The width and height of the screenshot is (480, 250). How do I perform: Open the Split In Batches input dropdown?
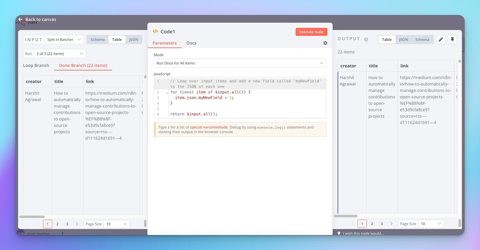(x=64, y=40)
